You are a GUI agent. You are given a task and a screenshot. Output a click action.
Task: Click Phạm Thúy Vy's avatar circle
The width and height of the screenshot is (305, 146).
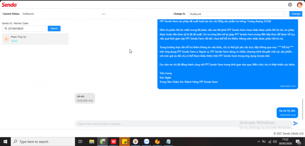6,39
